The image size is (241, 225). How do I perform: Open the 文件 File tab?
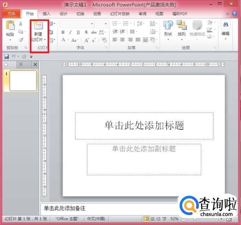(11, 14)
